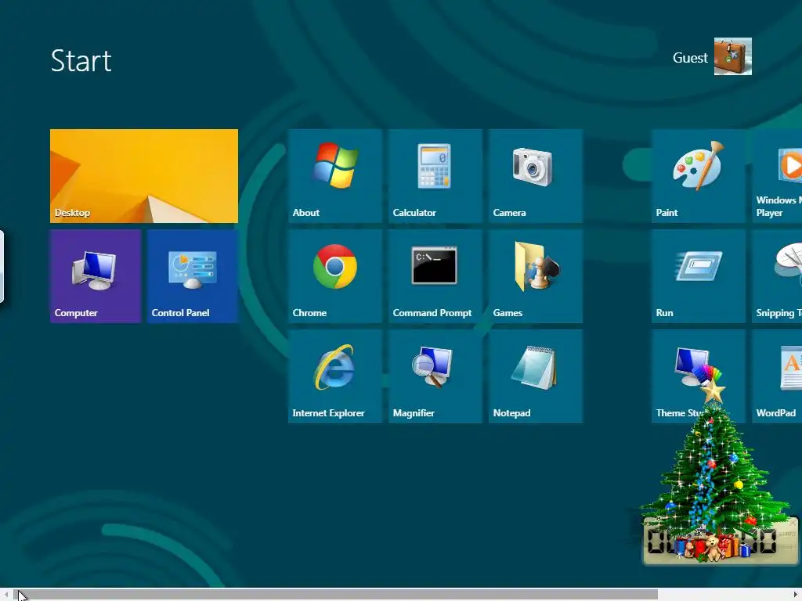This screenshot has height=601, width=802.
Task: Open the About tile
Action: [x=335, y=176]
